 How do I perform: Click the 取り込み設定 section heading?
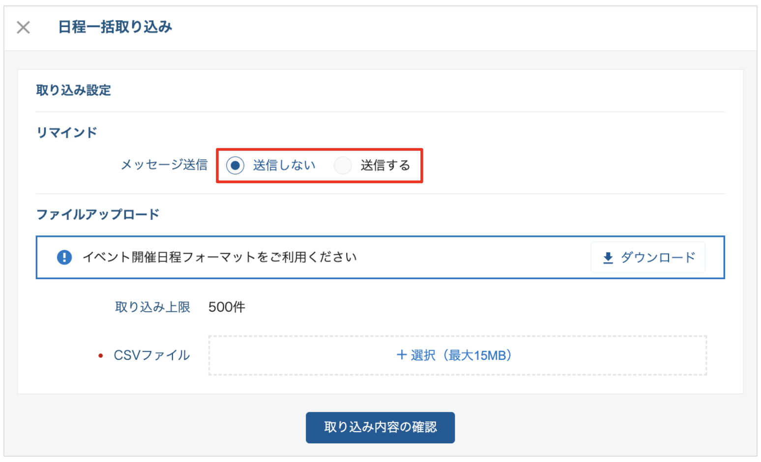click(74, 90)
